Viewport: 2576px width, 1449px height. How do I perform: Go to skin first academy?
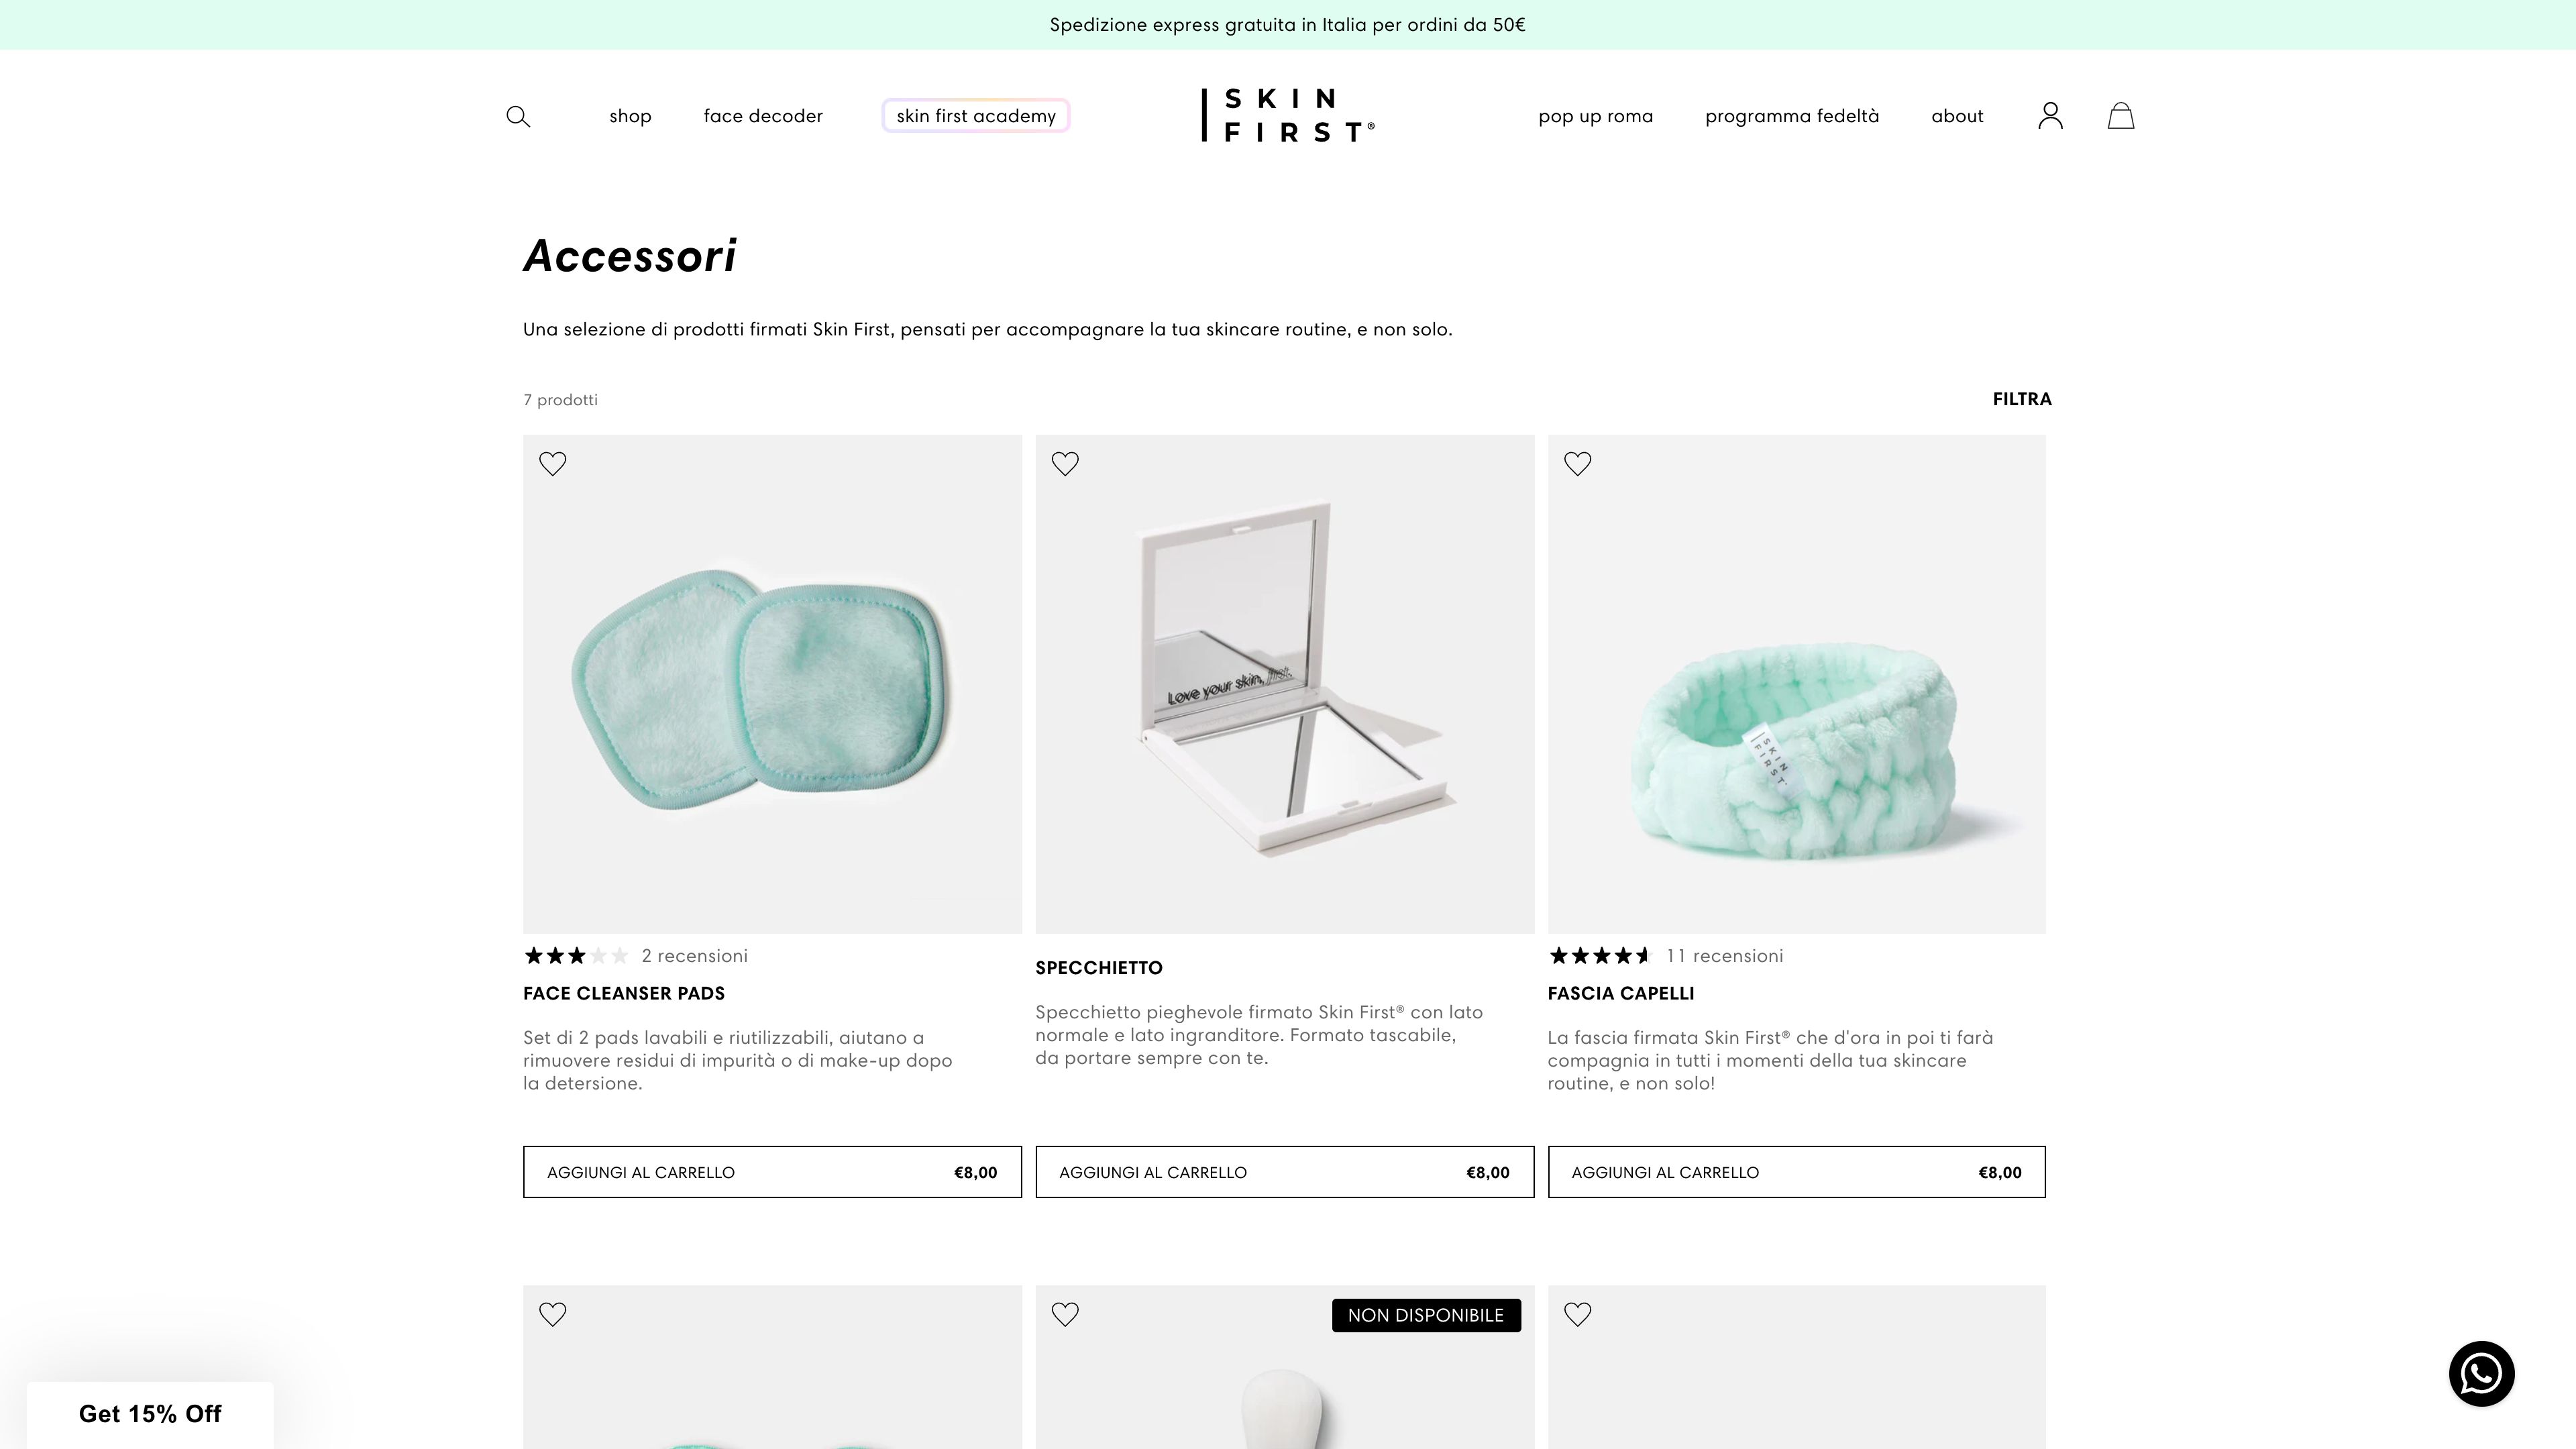(976, 116)
